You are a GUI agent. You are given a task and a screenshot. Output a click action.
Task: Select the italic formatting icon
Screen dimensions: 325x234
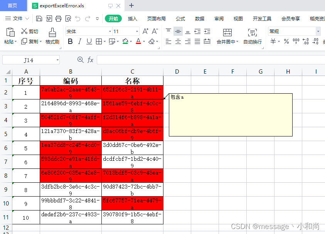tap(79, 42)
